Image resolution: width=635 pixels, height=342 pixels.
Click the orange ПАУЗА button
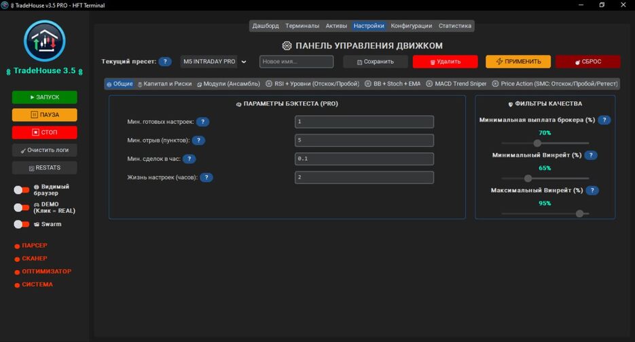[x=45, y=115]
